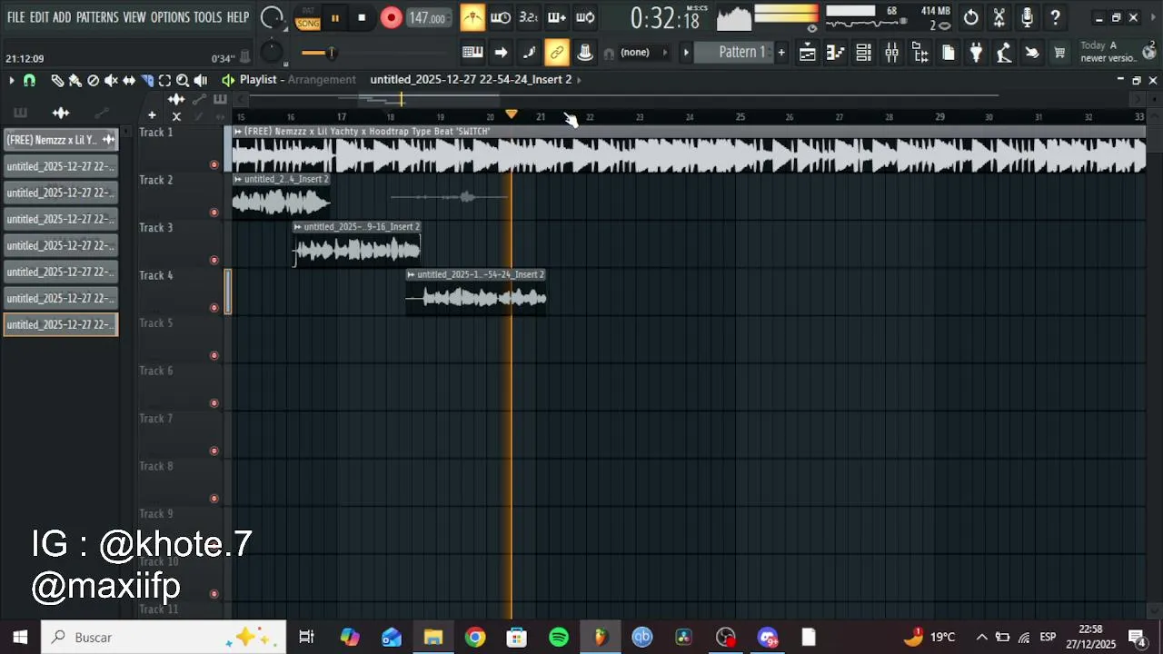Open the OPTIONS menu
Viewport: 1163px width, 654px height.
click(x=170, y=17)
